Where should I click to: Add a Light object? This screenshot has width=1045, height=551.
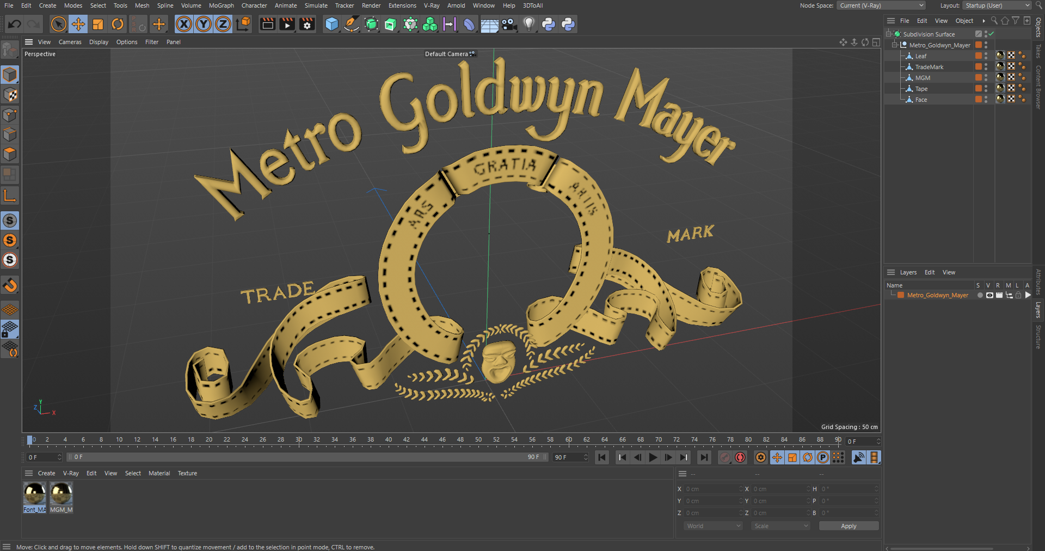pyautogui.click(x=529, y=24)
